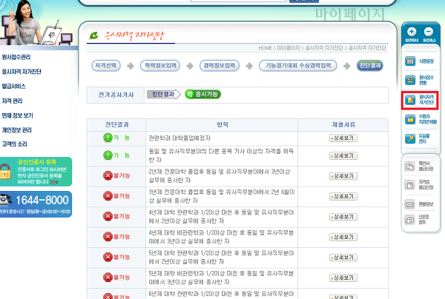Click the 1644-8000 call center banner

coord(36,204)
